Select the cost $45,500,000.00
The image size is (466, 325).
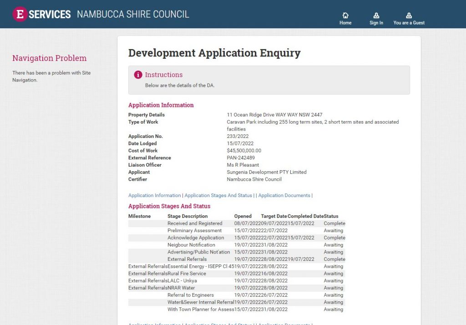(244, 151)
